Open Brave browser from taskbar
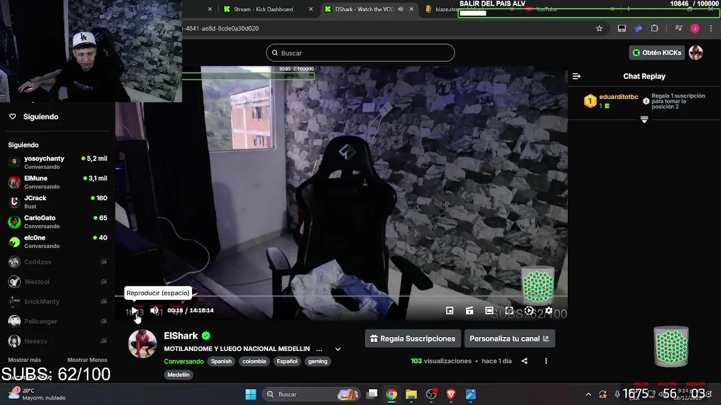721x405 pixels. tap(451, 394)
